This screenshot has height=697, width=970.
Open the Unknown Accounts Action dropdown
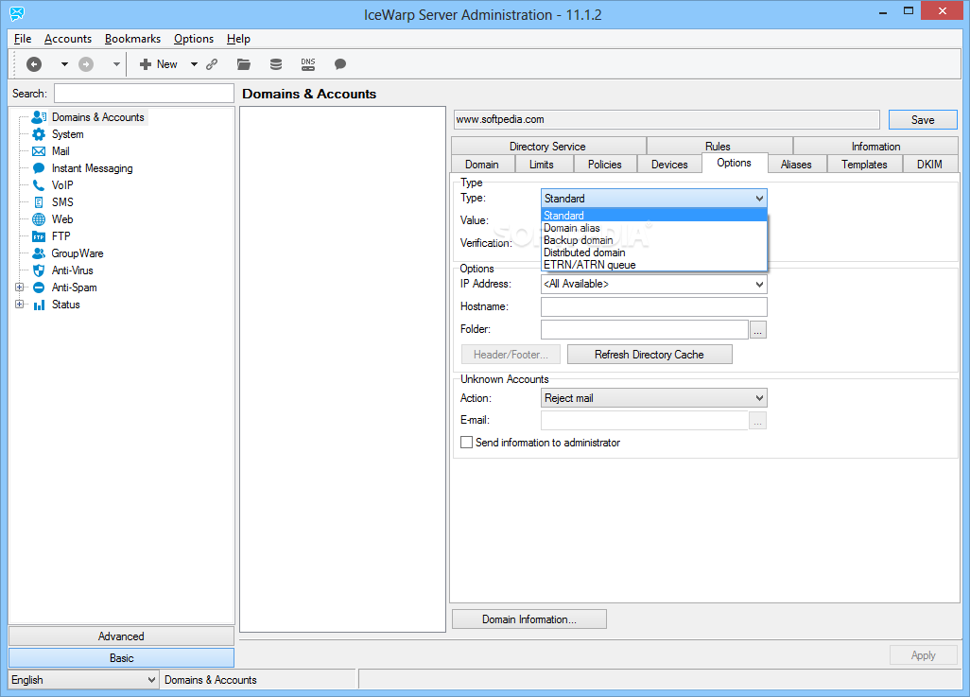point(654,398)
